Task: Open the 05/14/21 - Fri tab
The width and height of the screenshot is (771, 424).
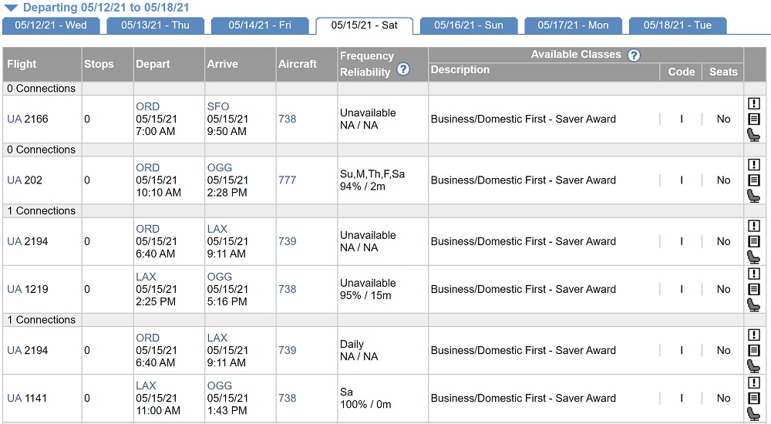Action: pos(260,25)
